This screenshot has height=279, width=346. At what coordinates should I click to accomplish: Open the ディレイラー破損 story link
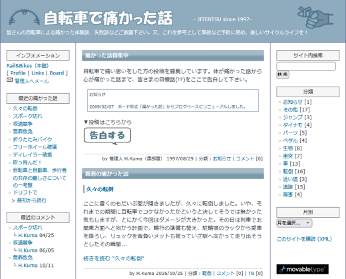(x=33, y=154)
